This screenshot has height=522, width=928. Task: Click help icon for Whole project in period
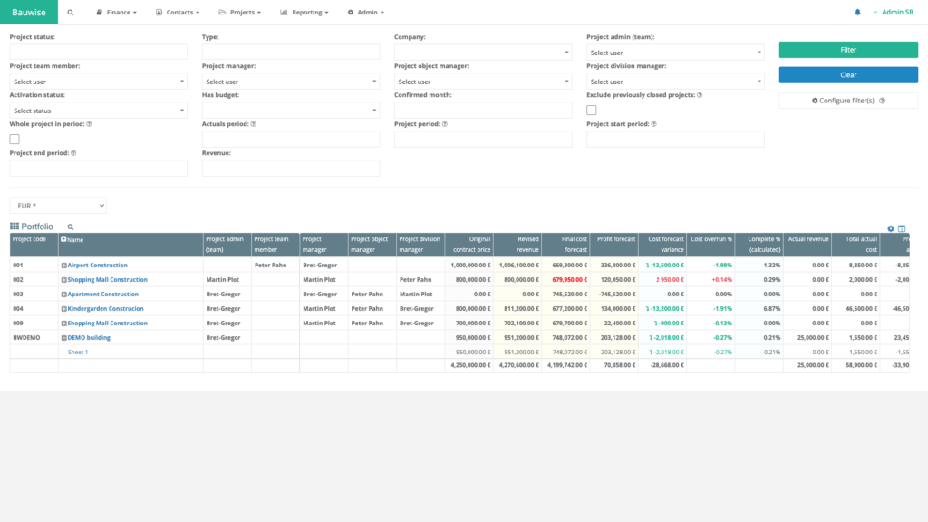(90, 124)
